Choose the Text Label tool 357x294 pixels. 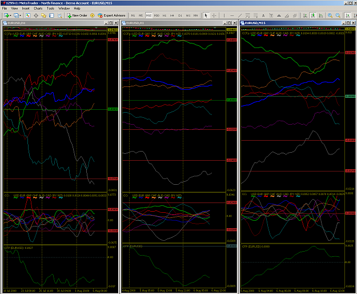pos(271,15)
